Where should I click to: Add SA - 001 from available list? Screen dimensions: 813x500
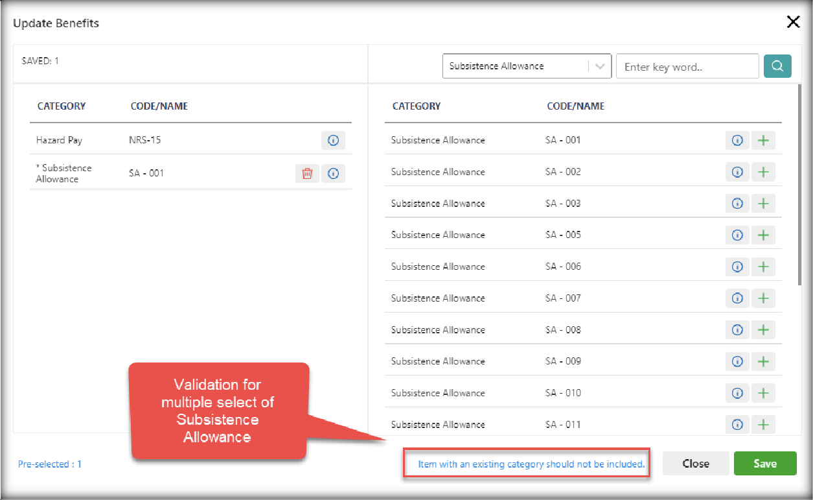[x=763, y=140]
